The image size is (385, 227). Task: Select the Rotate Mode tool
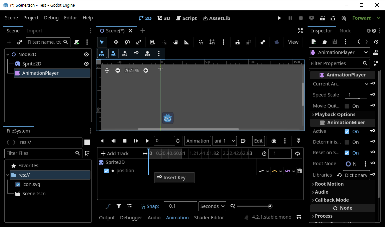point(127,42)
